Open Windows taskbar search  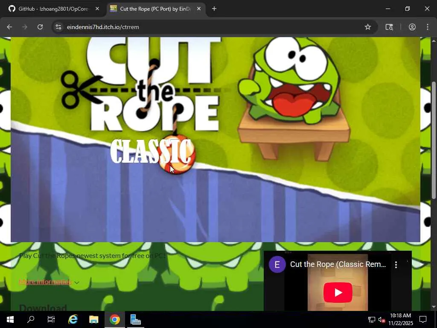click(31, 319)
